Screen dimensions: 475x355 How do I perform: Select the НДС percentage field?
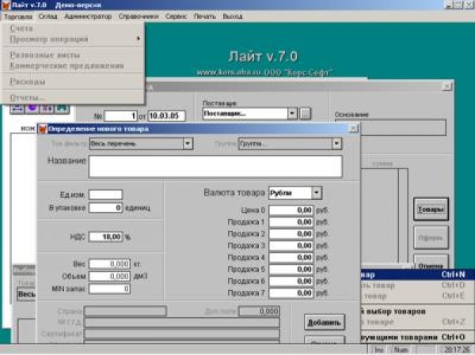click(x=105, y=236)
